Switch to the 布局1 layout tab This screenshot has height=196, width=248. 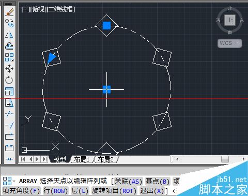[x=82, y=159]
